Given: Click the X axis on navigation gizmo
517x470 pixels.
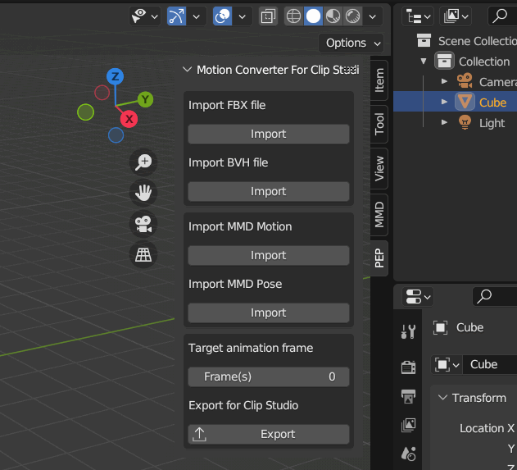Looking at the screenshot, I should [129, 119].
